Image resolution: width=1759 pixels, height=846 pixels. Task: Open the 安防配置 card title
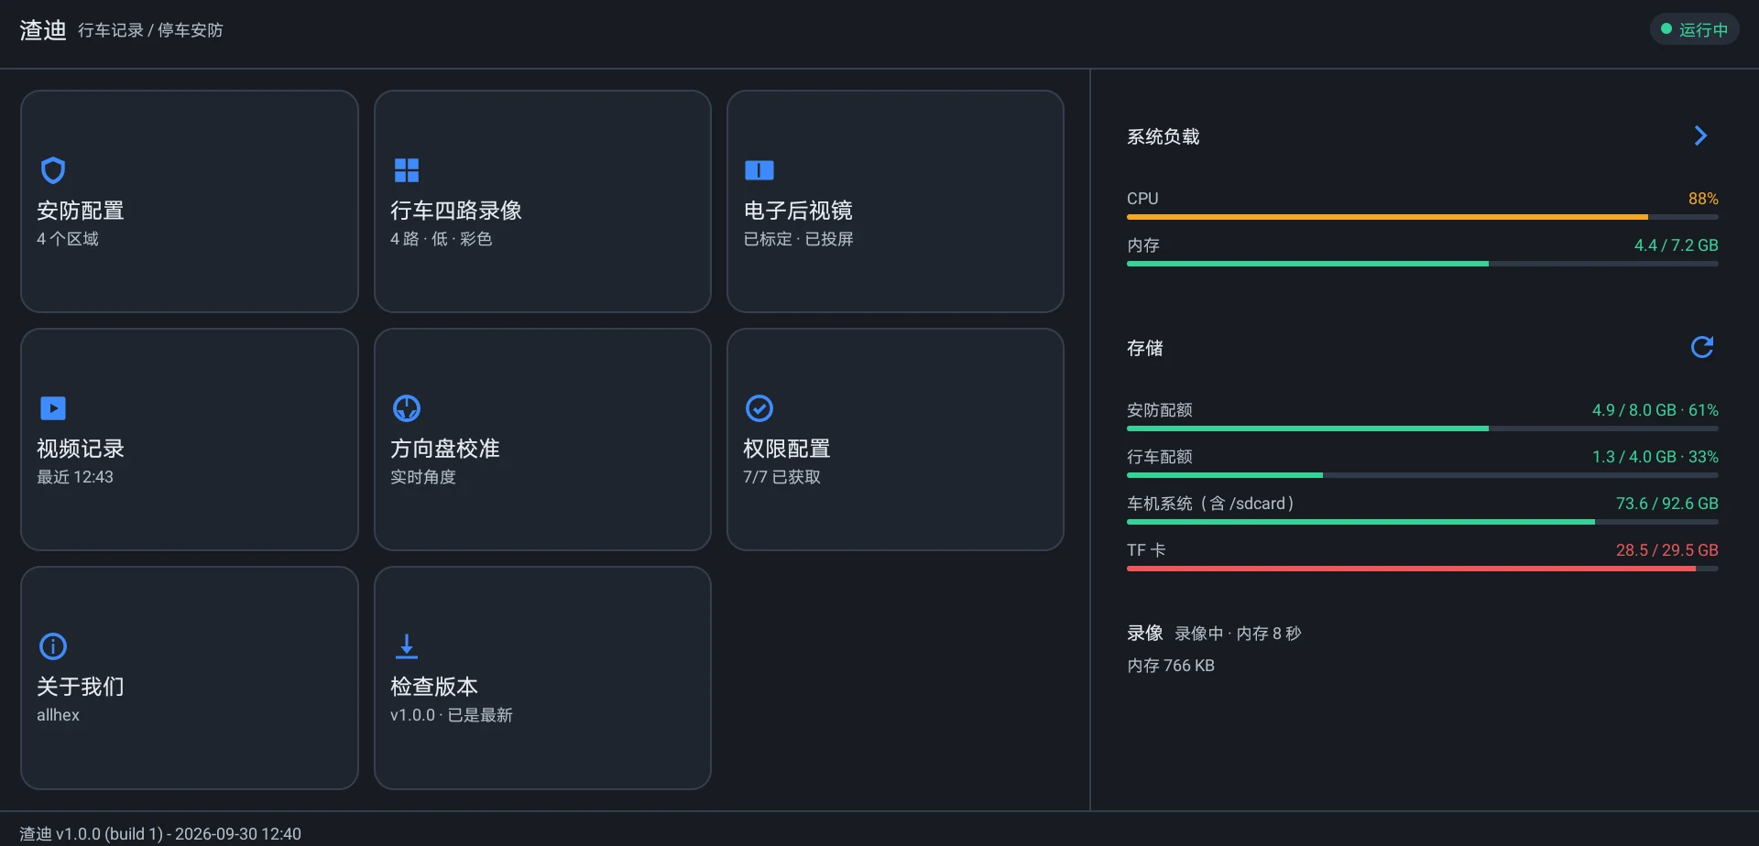coord(81,211)
